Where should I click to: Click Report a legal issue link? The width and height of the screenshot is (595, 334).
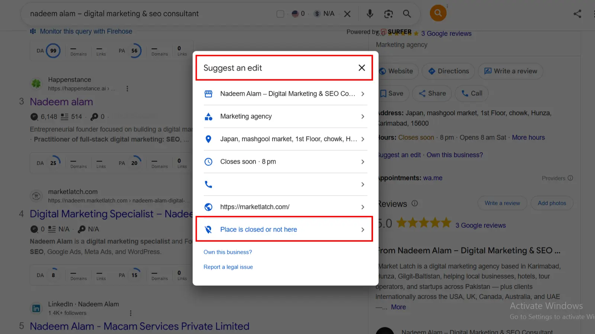(x=228, y=267)
